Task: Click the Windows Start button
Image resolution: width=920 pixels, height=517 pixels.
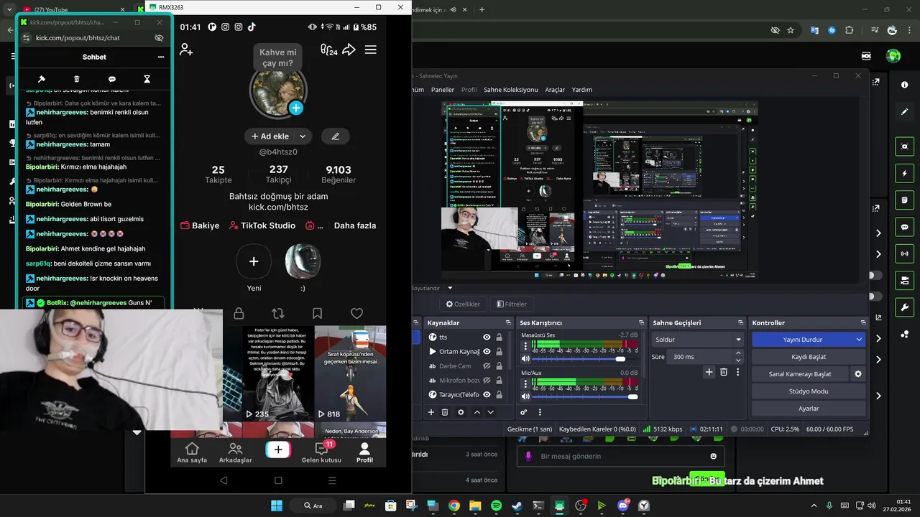Action: pos(277,506)
